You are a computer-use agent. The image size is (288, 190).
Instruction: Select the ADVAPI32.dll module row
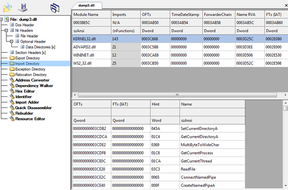click(x=180, y=47)
